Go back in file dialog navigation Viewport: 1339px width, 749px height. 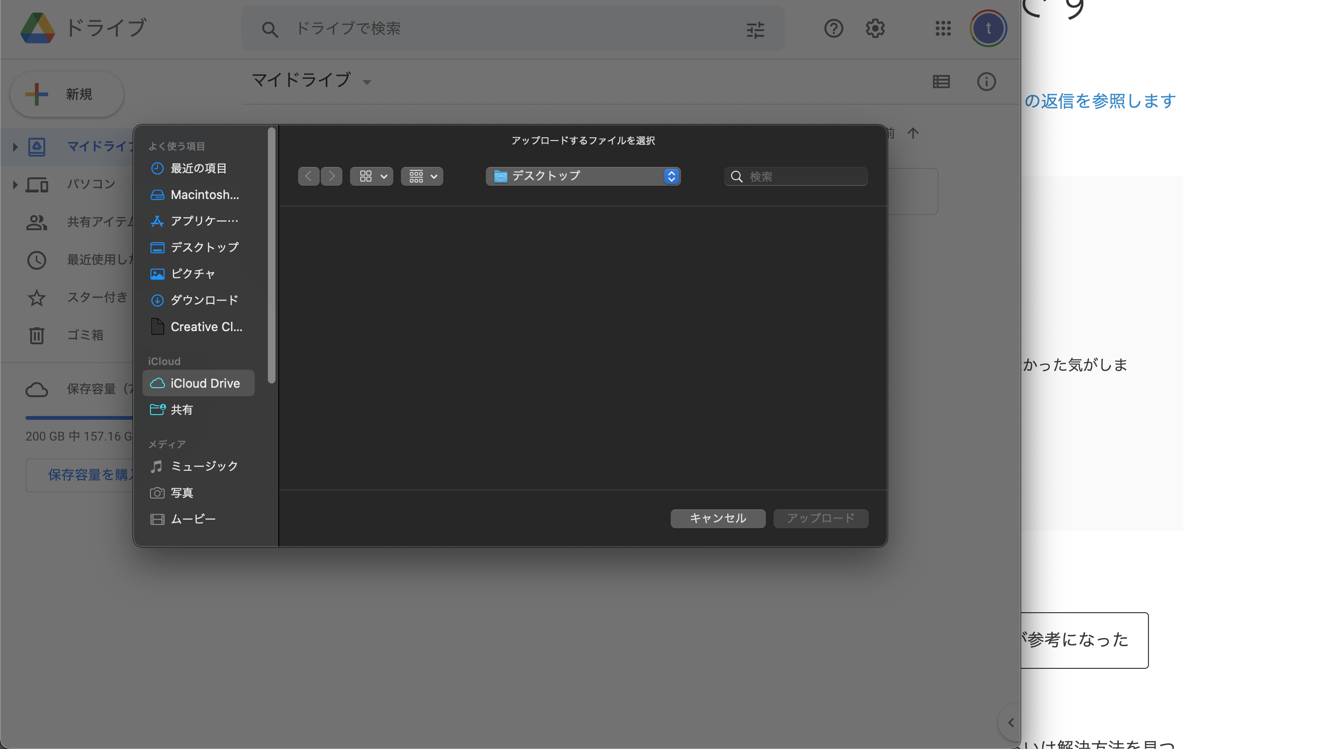pos(308,176)
